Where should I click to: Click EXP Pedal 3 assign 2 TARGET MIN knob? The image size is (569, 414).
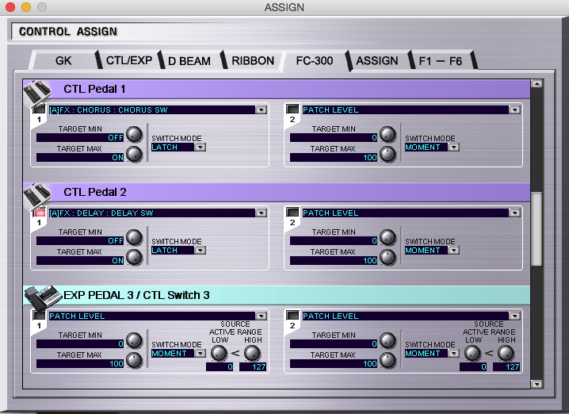click(x=388, y=341)
